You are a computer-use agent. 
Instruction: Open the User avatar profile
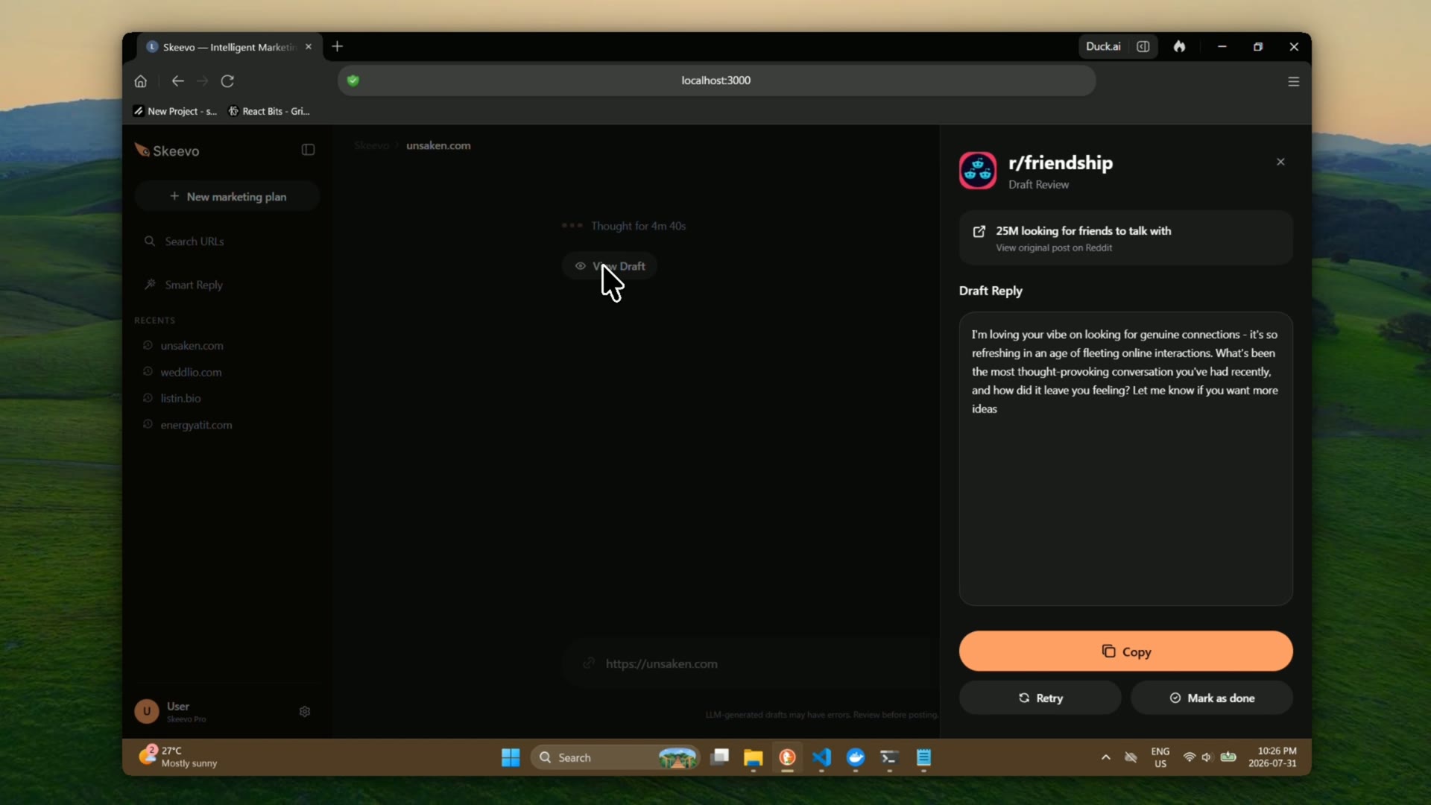click(x=147, y=711)
